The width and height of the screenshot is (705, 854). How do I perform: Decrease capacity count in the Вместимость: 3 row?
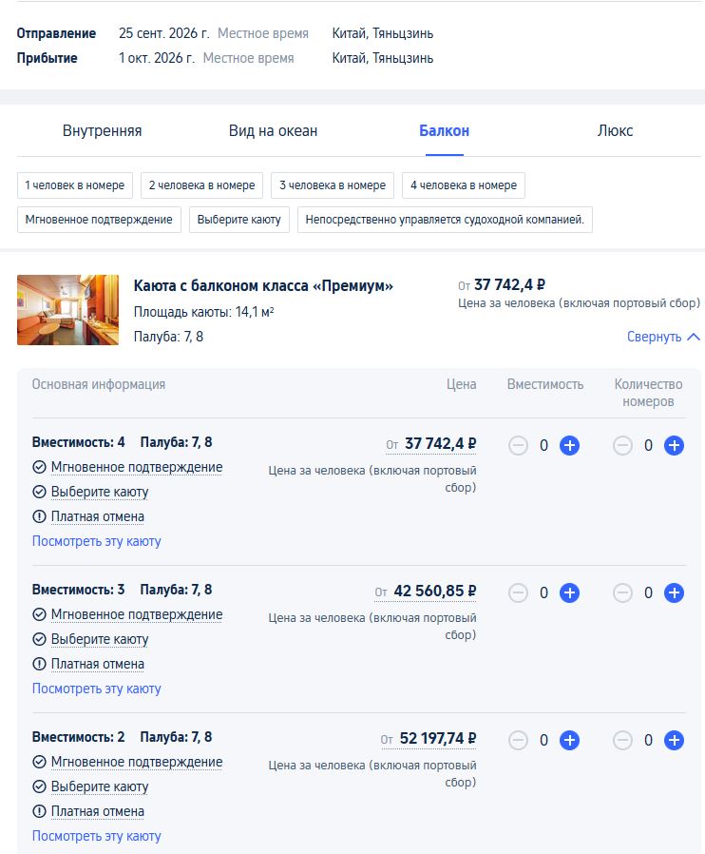(518, 592)
